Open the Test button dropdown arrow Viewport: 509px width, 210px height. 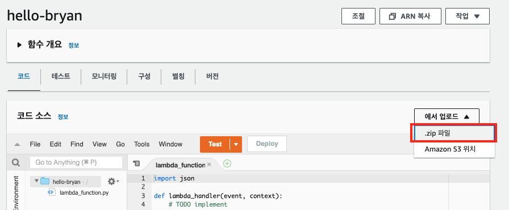tap(236, 144)
